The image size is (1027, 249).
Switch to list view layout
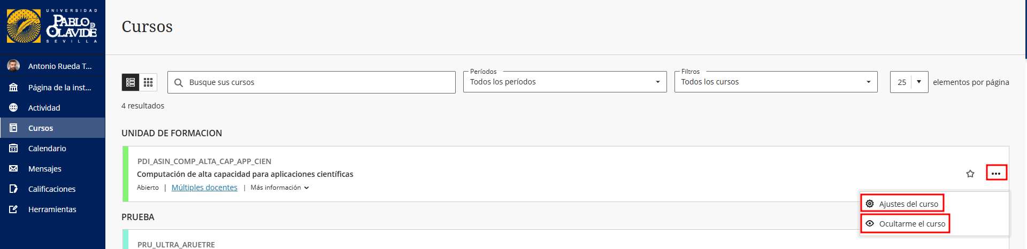131,82
